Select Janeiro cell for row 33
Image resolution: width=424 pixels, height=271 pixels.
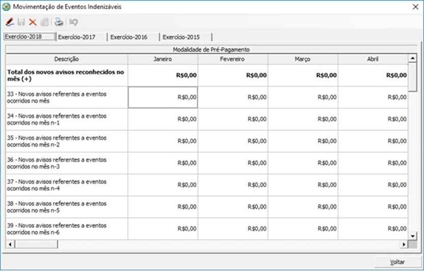(x=163, y=97)
